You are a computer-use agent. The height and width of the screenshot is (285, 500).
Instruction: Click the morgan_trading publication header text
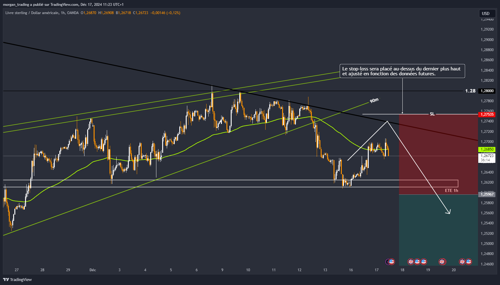click(63, 5)
